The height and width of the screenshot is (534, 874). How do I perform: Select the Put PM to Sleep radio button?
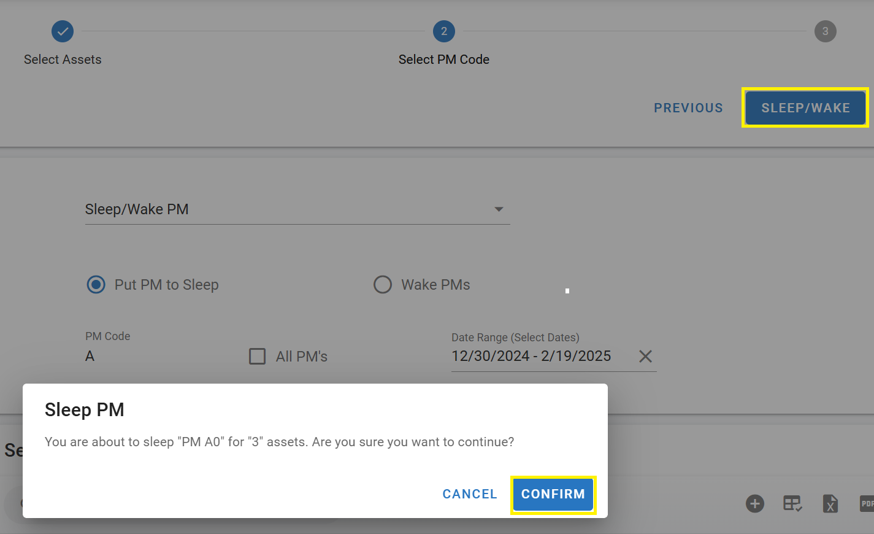(96, 285)
